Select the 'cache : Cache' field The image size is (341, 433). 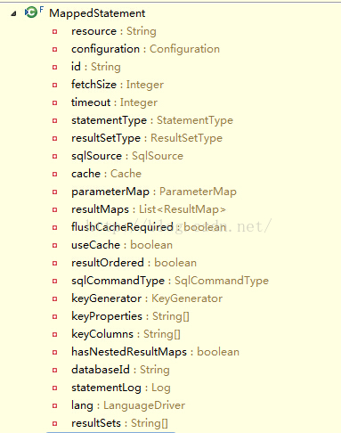[x=106, y=174]
